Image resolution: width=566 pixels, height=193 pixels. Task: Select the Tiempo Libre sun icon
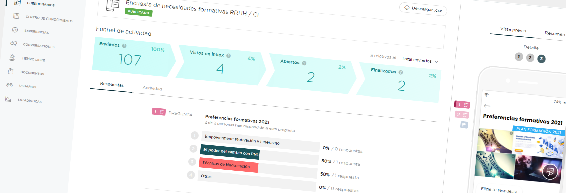12,57
